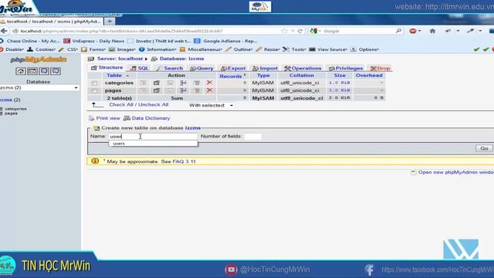Select pages table in sidebar tree
This screenshot has height=278, width=494.
(11, 114)
